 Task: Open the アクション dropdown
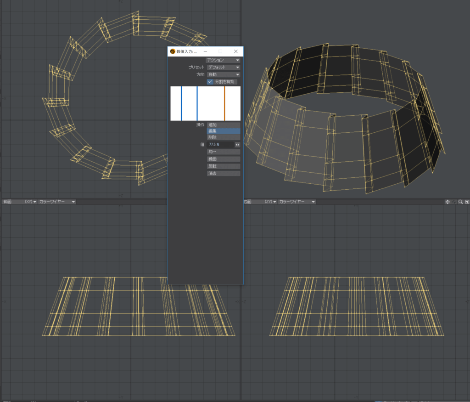(223, 60)
